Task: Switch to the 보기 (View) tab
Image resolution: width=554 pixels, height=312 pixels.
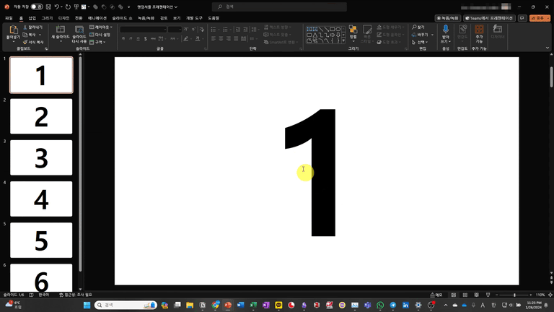Action: (177, 18)
